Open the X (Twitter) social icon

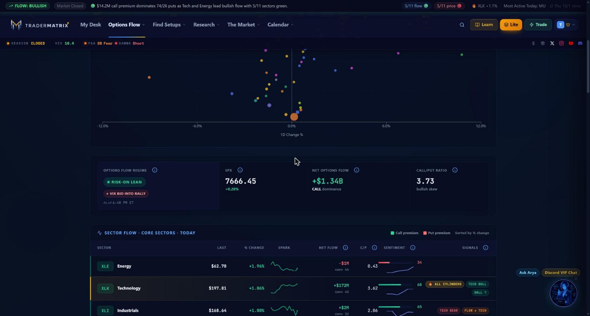tap(552, 43)
